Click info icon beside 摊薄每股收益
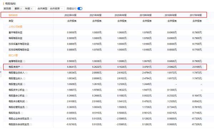 tap(24, 61)
